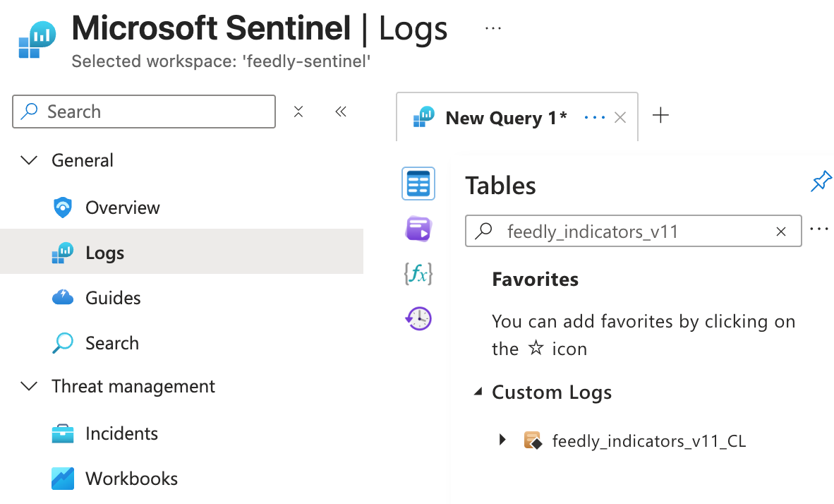Pin the Tables side panel
The width and height of the screenshot is (834, 504).
pyautogui.click(x=821, y=181)
